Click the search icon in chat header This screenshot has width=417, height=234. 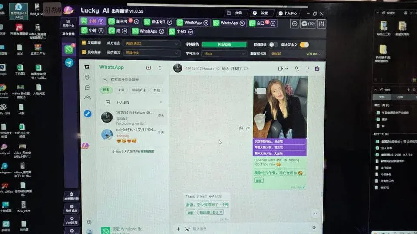(x=297, y=68)
